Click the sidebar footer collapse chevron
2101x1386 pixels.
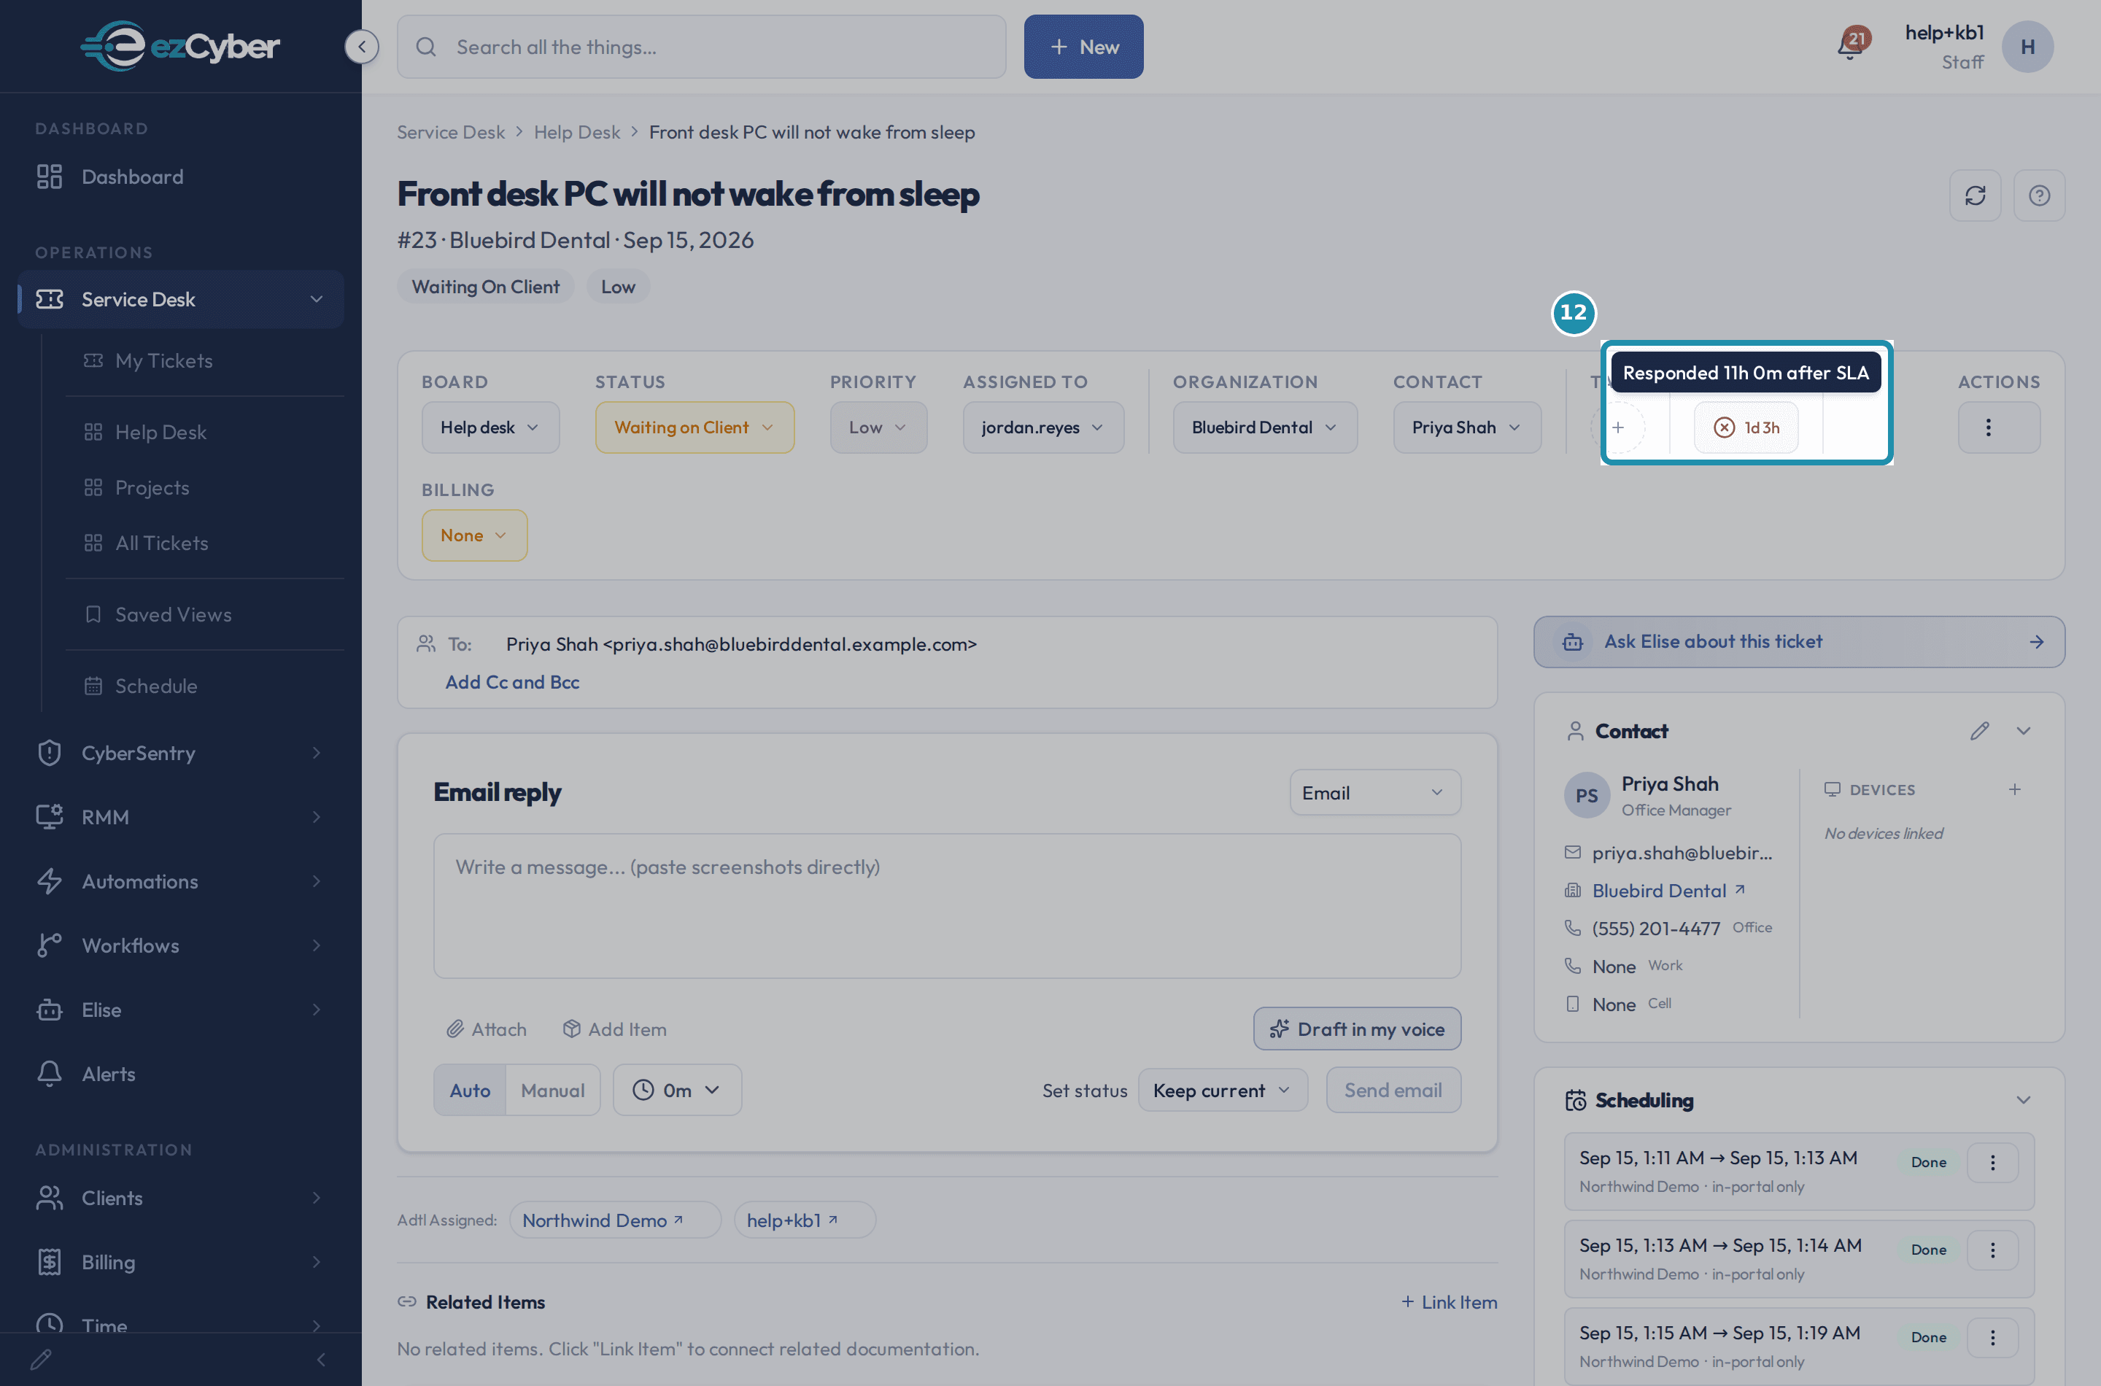(x=321, y=1360)
